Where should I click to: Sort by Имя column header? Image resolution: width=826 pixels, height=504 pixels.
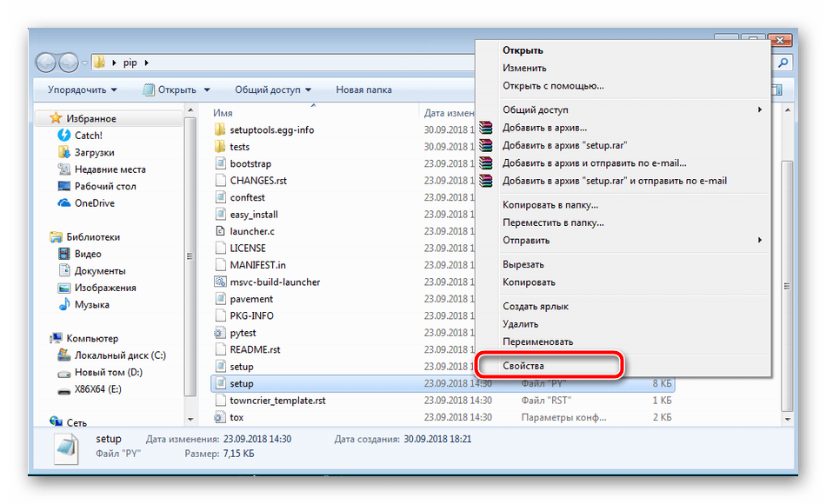[223, 113]
